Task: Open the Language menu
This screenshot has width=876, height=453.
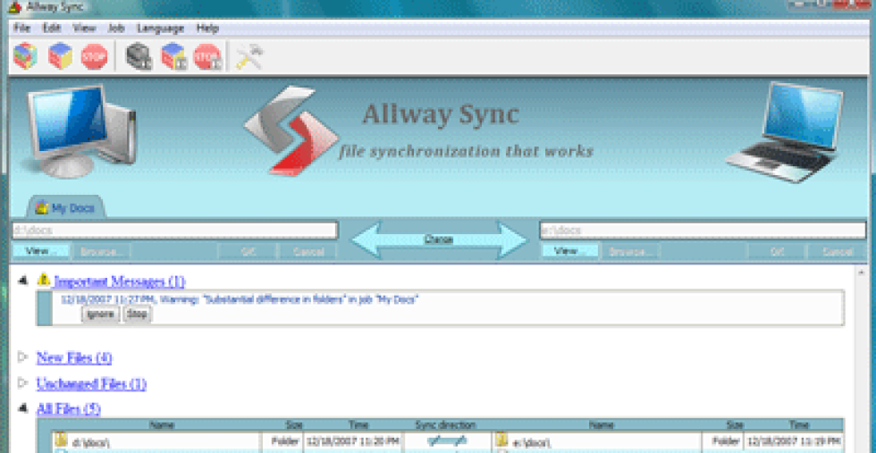Action: coord(160,29)
